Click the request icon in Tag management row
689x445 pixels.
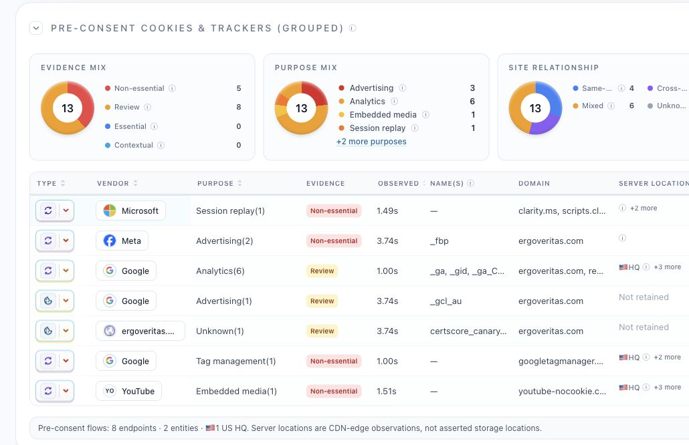pyautogui.click(x=48, y=361)
